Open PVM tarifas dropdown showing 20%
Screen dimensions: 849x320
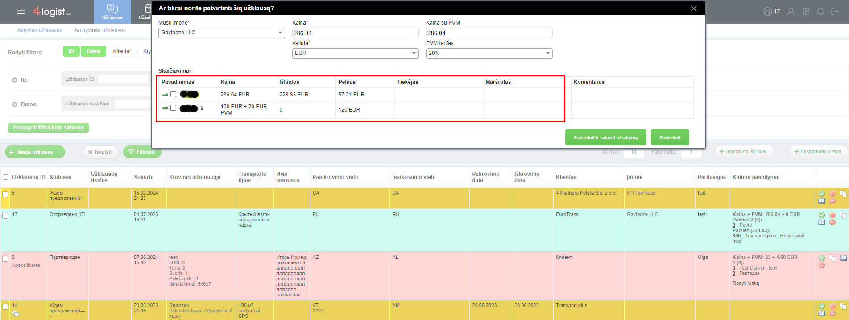pos(489,53)
